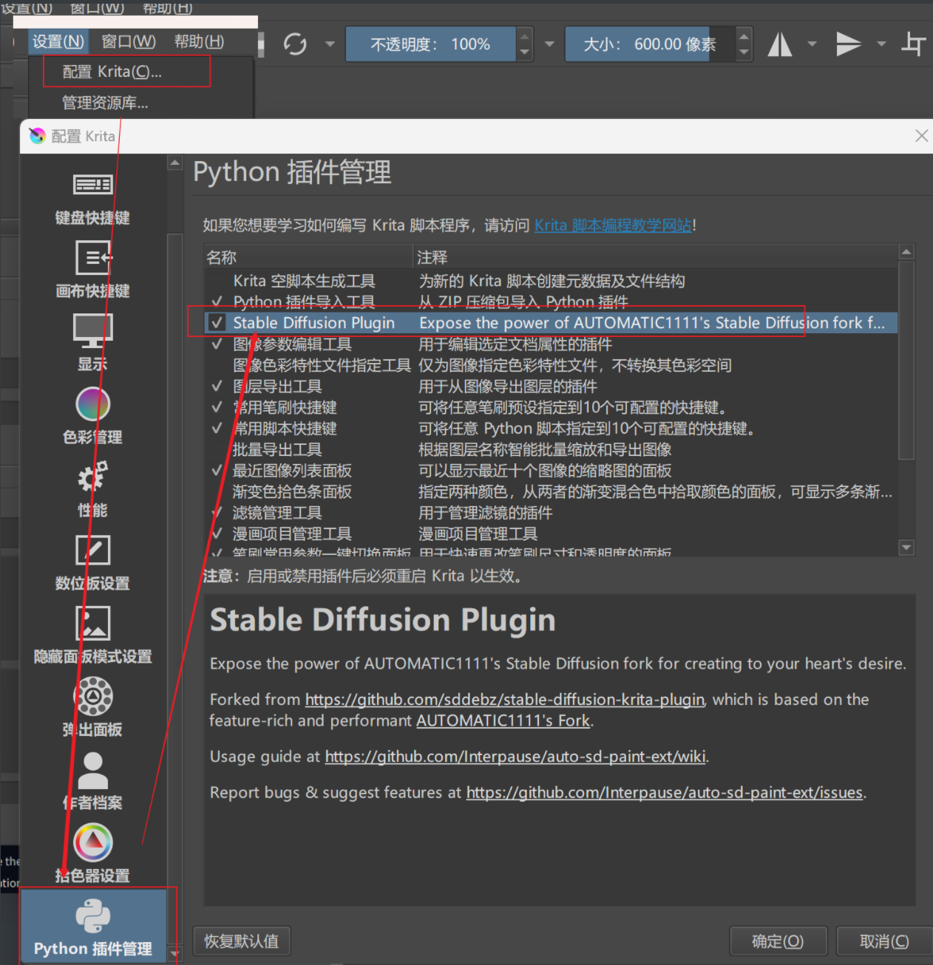Screen dimensions: 933x965
Task: Uncheck the Stable Diffusion Plugin checkbox
Action: tap(217, 323)
